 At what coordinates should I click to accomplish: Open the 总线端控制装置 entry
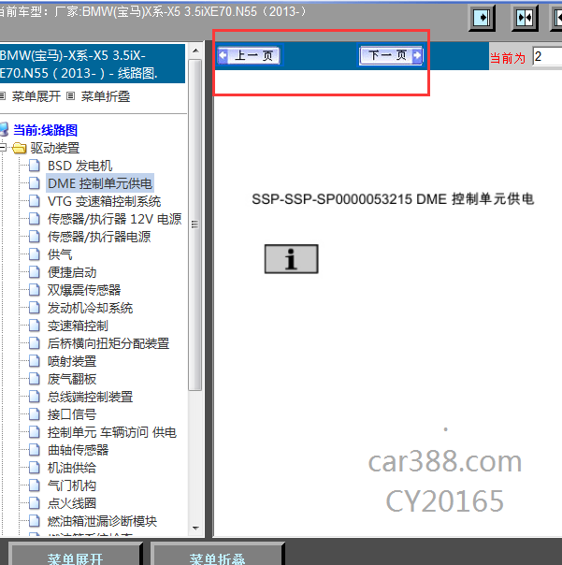(90, 397)
